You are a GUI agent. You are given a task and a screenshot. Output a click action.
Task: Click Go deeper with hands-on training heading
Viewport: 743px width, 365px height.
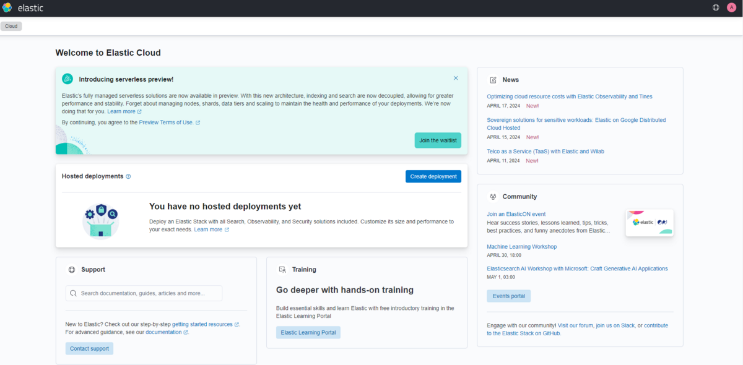pyautogui.click(x=345, y=290)
